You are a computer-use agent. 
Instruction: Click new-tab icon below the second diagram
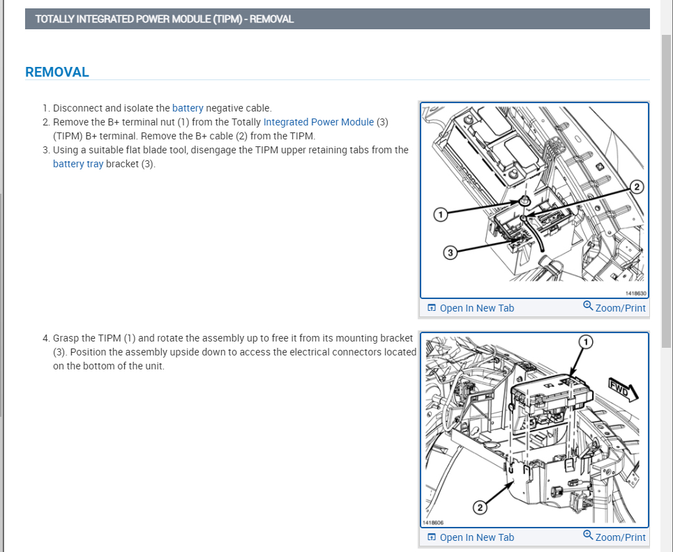(x=432, y=537)
